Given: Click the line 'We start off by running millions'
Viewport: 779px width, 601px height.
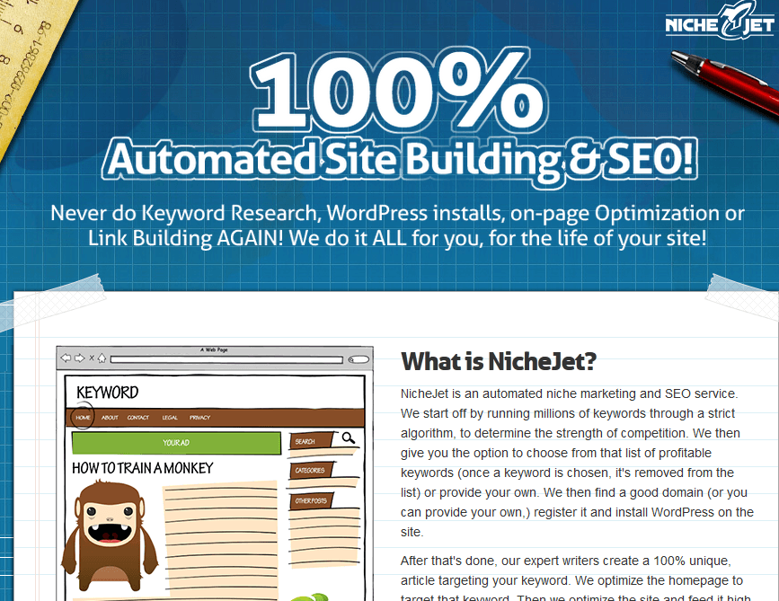Looking at the screenshot, I should click(568, 414).
